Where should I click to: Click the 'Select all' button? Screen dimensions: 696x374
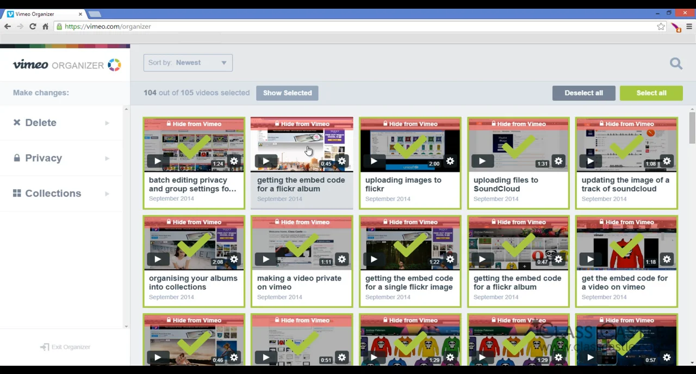pyautogui.click(x=651, y=93)
